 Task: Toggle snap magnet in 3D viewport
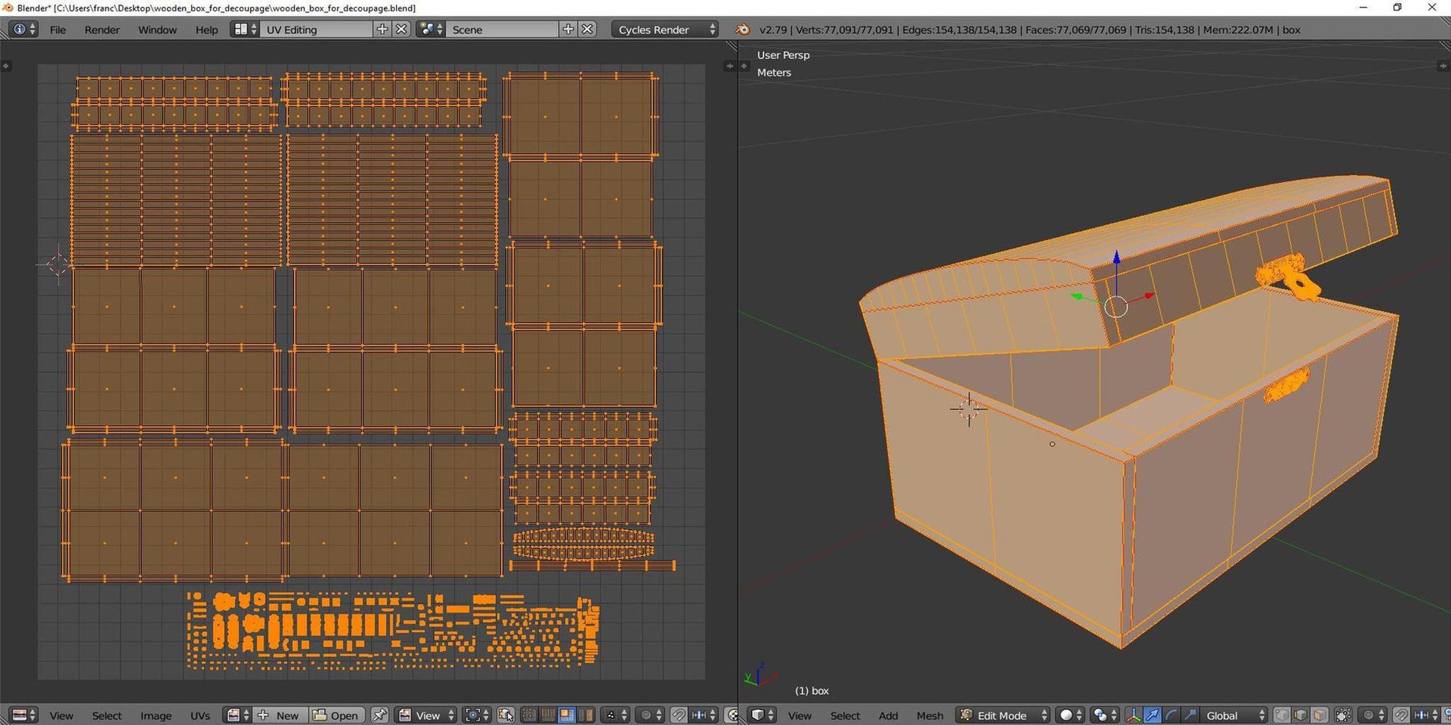pos(1401,715)
